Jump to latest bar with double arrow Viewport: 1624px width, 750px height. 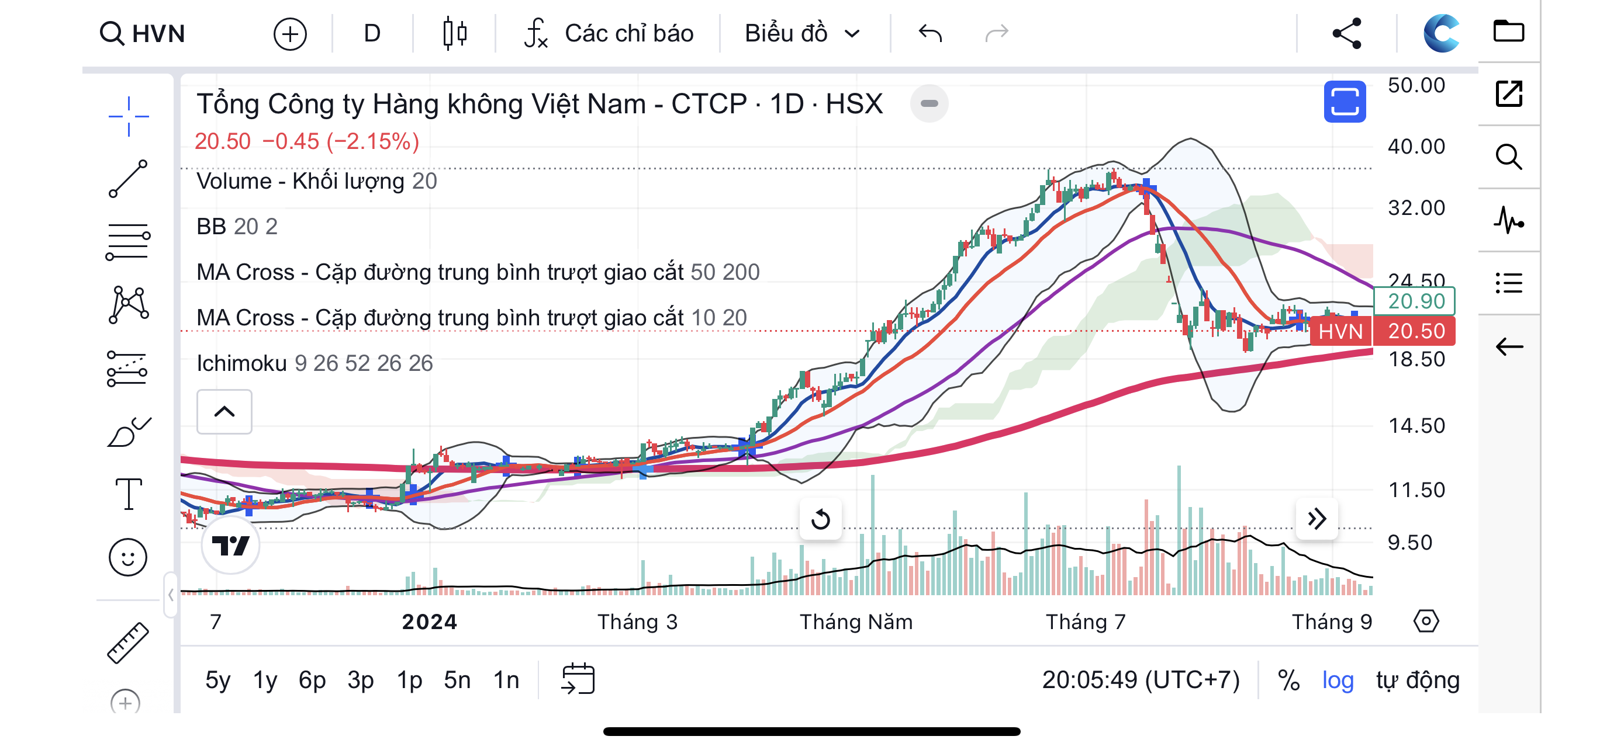click(x=1317, y=519)
